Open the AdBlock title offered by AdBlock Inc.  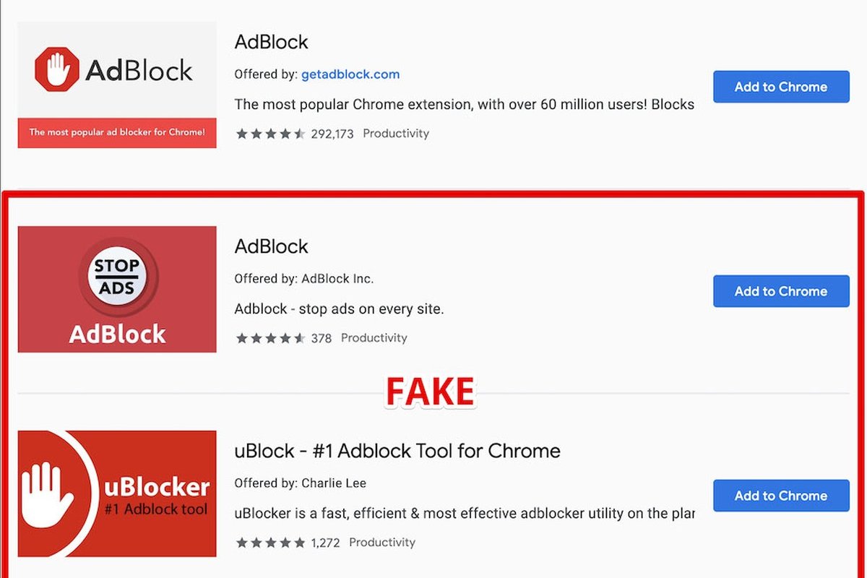coord(271,246)
